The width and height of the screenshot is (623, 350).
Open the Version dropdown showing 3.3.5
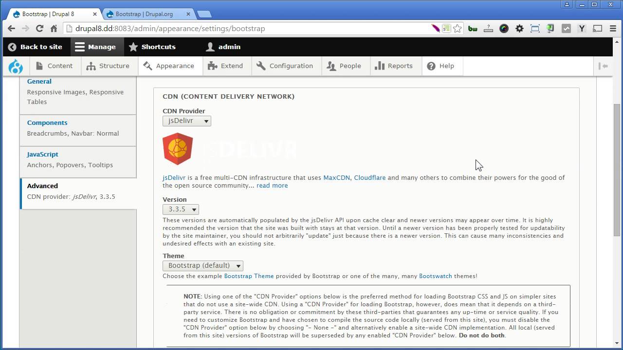(181, 210)
